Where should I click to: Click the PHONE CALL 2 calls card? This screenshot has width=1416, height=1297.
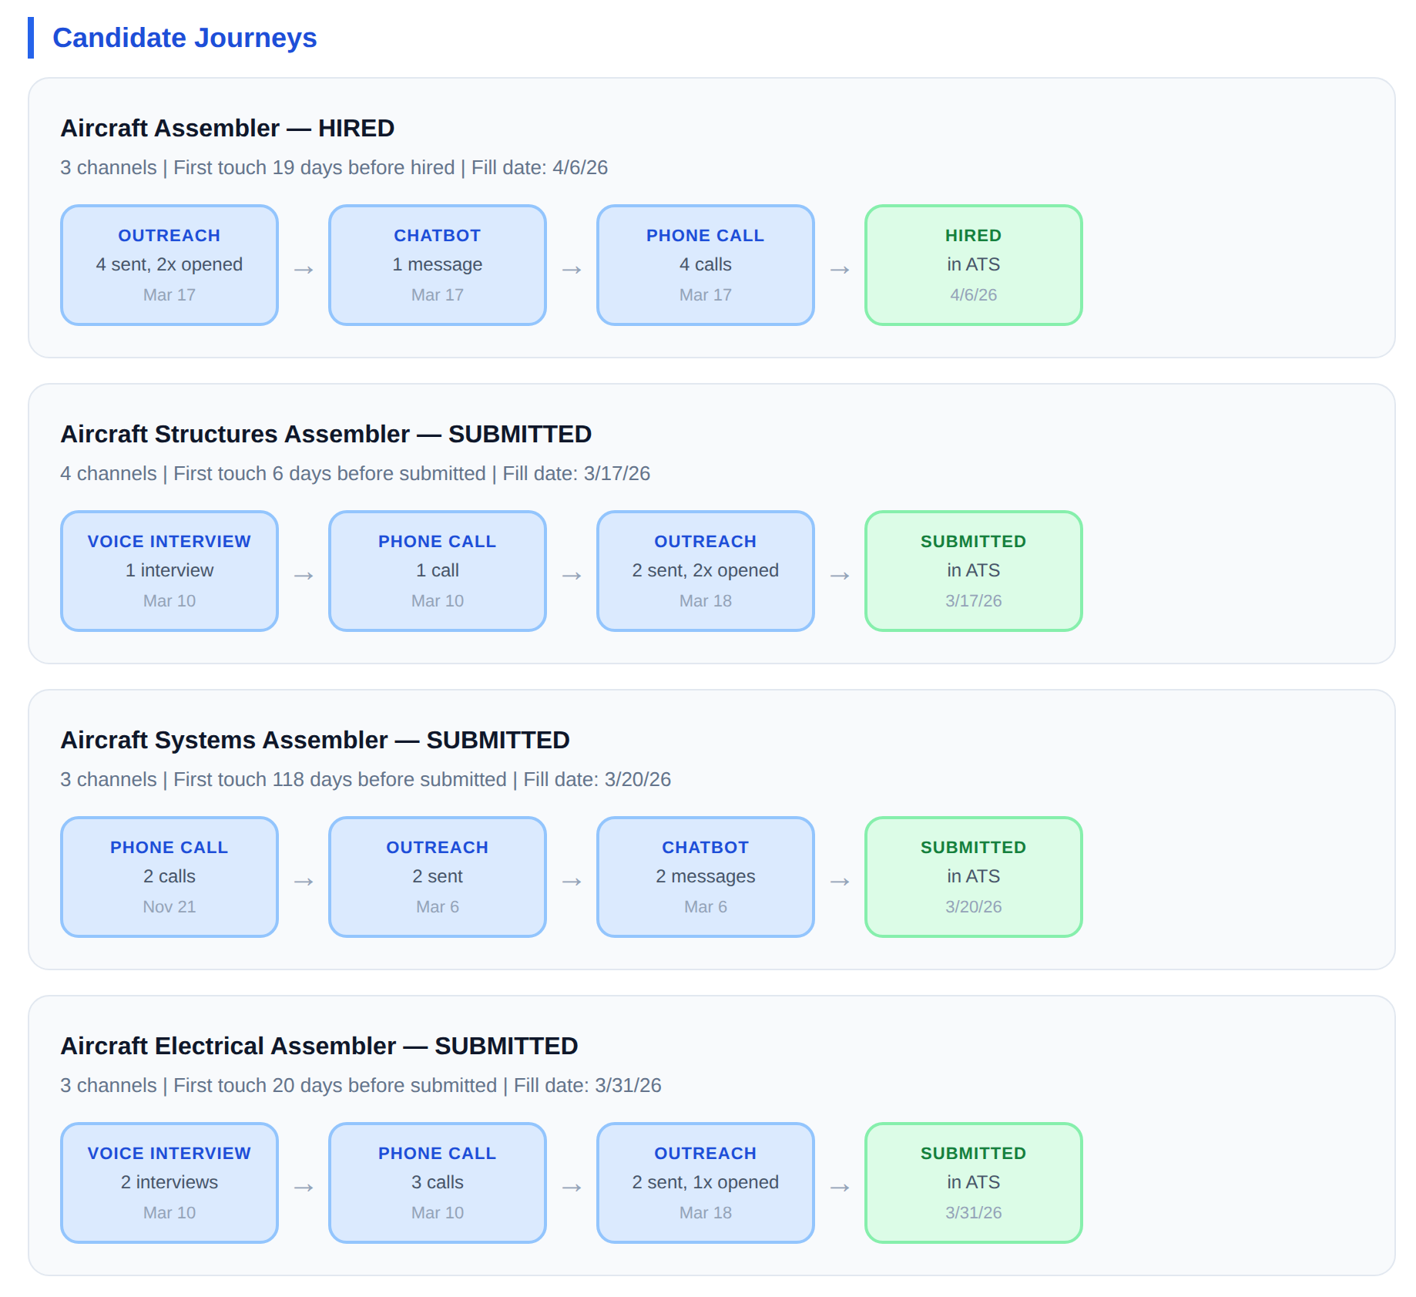[169, 877]
